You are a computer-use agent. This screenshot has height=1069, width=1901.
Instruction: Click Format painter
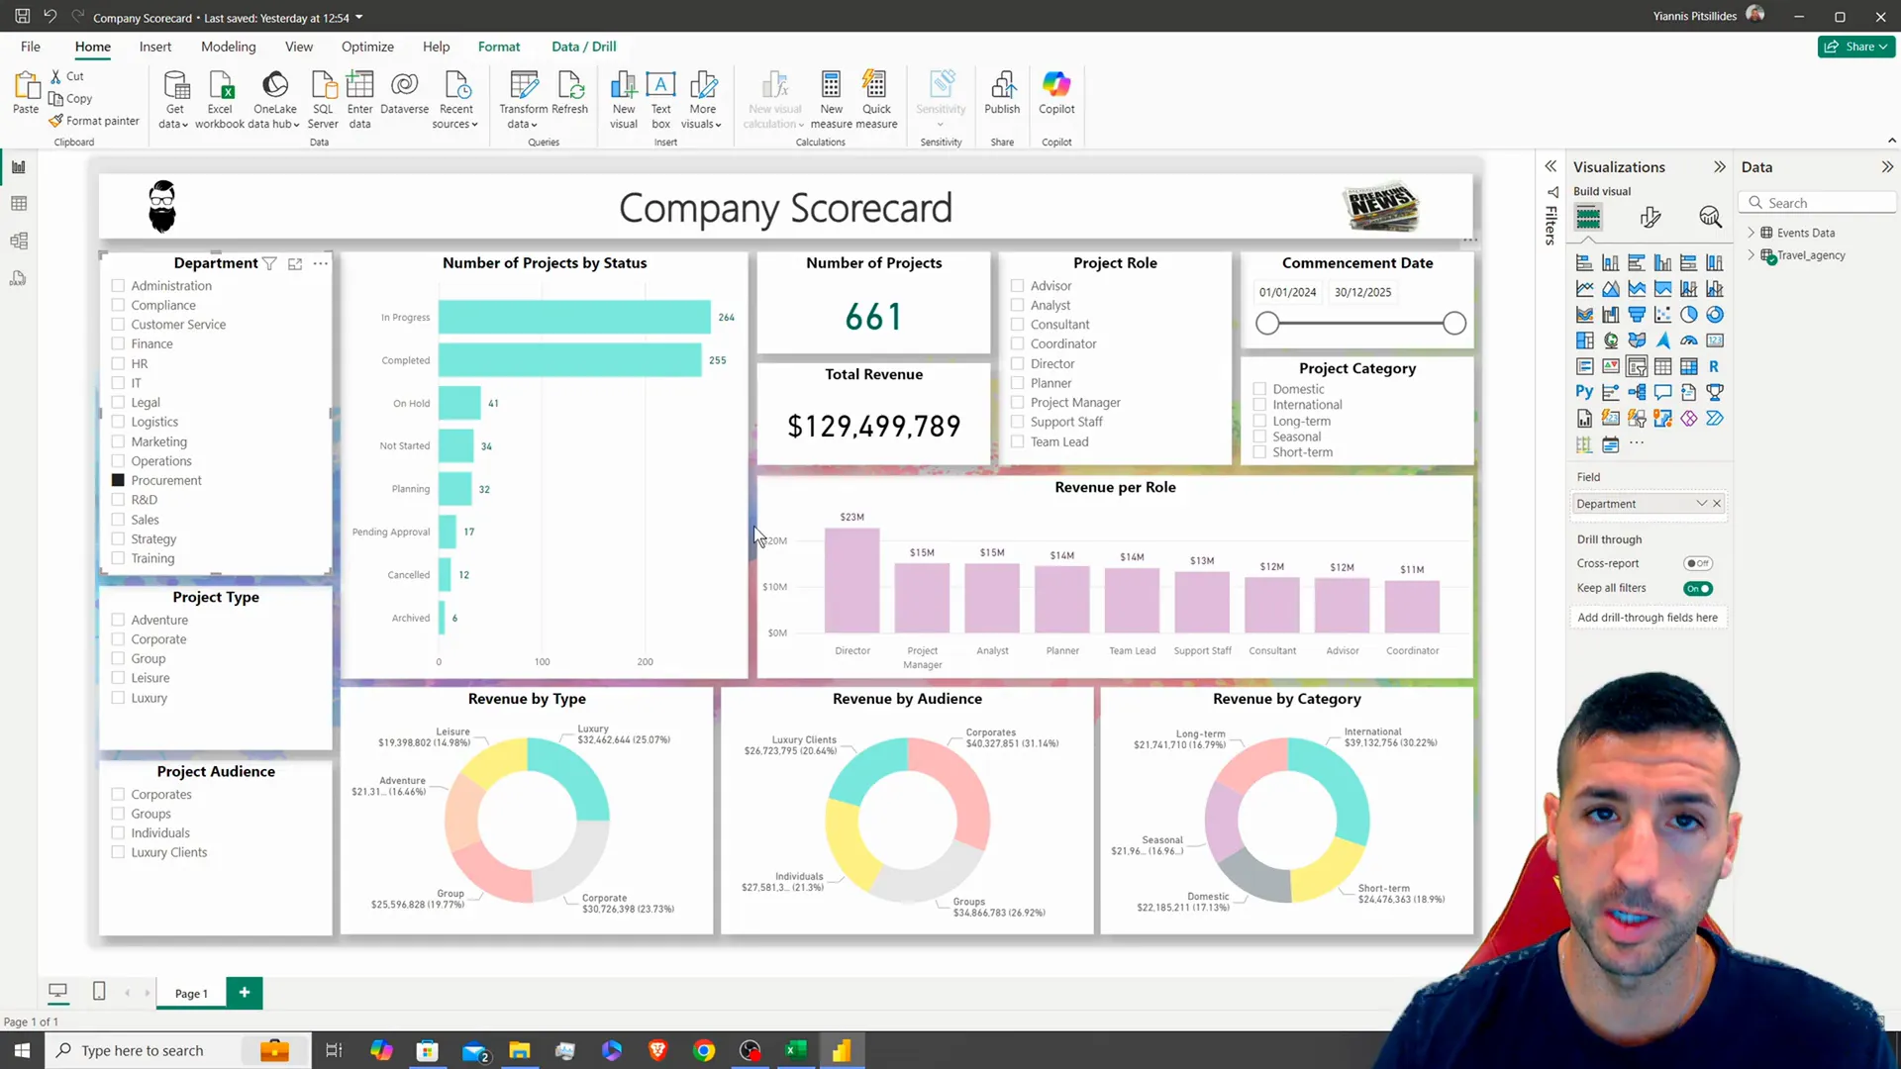pos(94,121)
